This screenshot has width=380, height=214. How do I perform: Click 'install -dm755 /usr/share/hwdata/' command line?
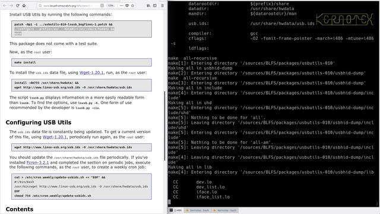(x=46, y=83)
